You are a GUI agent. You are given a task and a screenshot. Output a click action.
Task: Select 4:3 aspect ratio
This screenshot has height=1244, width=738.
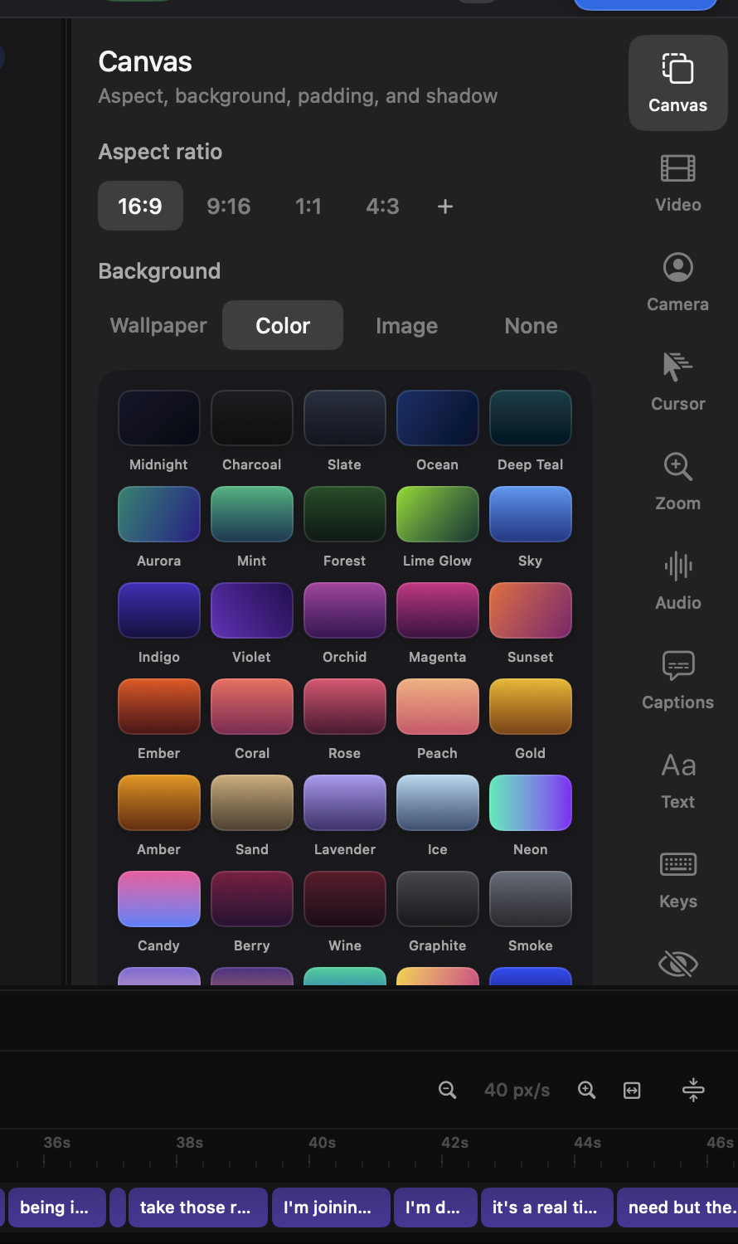coord(382,206)
